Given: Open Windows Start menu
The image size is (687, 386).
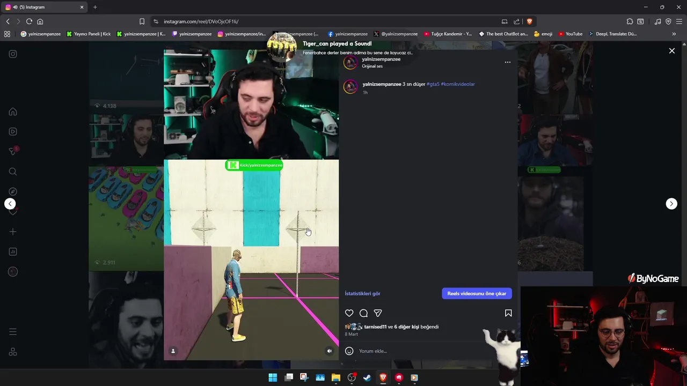Looking at the screenshot, I should pos(273,377).
